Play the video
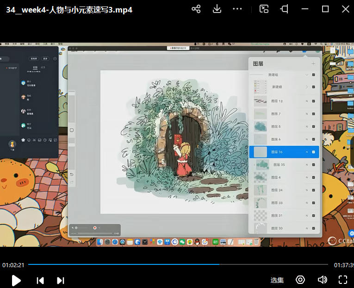Viewport: 354px width, 288px height. click(x=16, y=280)
